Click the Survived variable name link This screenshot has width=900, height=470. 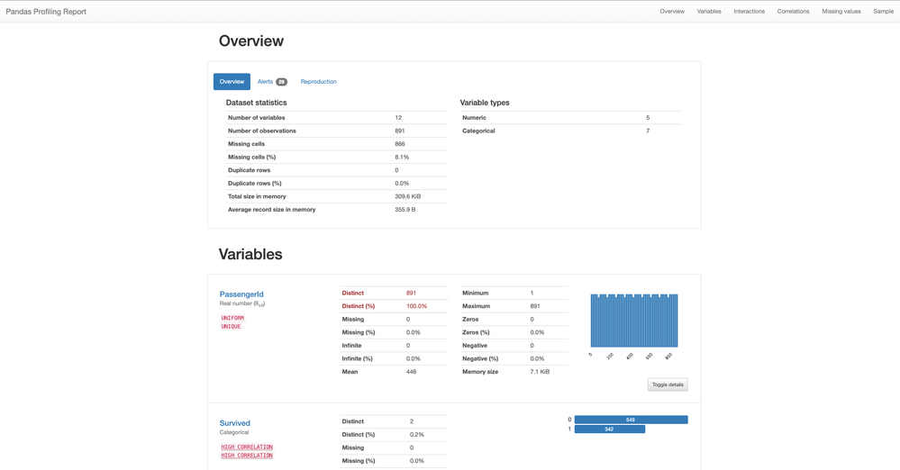coord(235,423)
